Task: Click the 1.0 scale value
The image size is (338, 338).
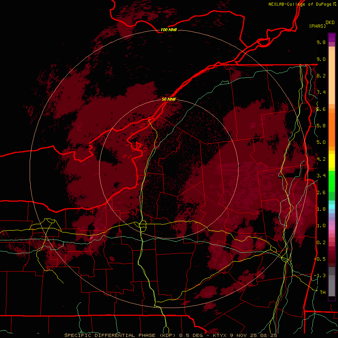Action: click(321, 226)
